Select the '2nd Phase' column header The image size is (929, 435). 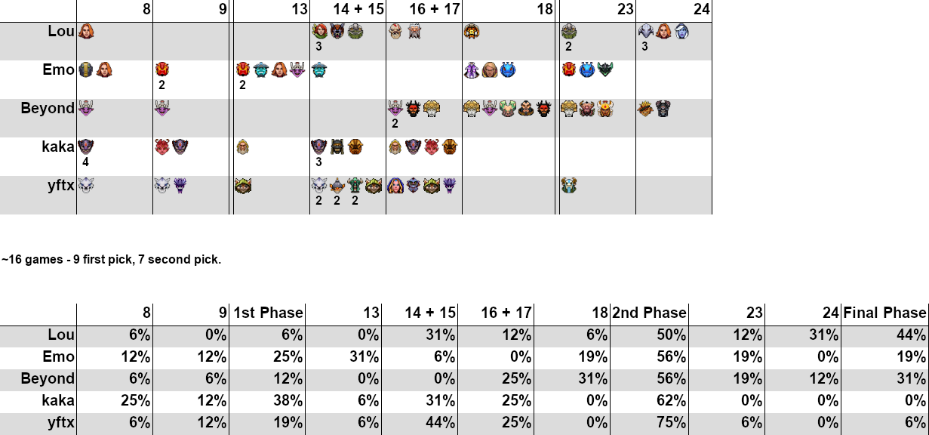coord(650,313)
